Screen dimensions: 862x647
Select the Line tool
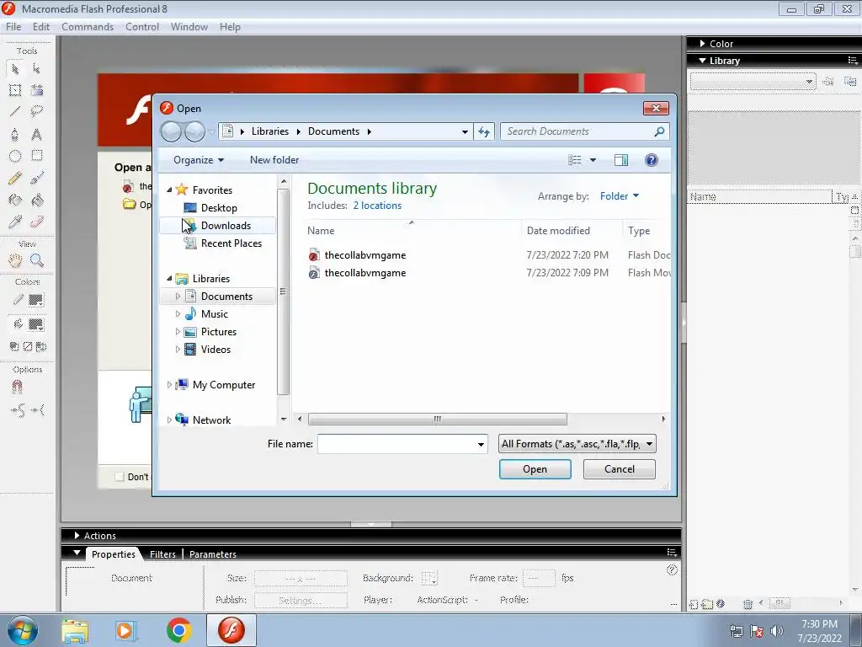click(x=15, y=112)
